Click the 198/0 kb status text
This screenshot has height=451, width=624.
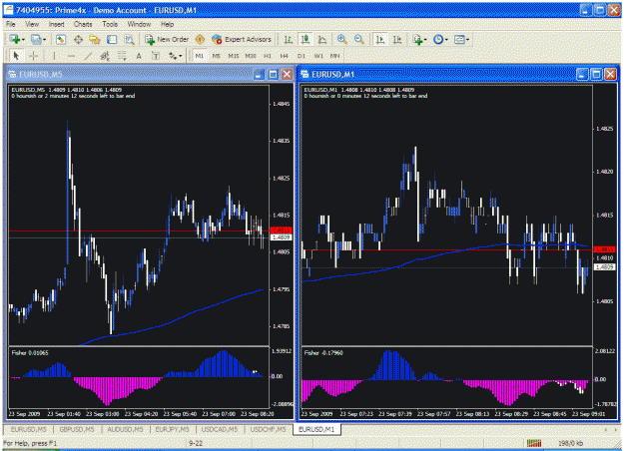[x=571, y=443]
